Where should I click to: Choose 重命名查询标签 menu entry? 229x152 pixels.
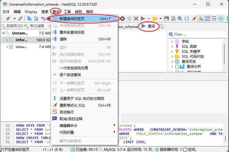point(84,32)
